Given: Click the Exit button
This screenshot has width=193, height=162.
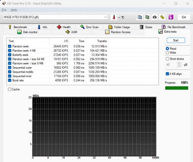Looking at the screenshot, I should tap(184, 17).
